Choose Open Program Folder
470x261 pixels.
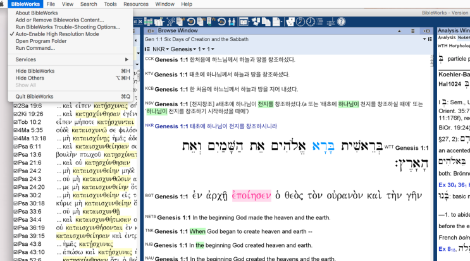(x=41, y=41)
